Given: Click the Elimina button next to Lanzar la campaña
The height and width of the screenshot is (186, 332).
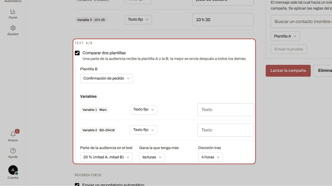Looking at the screenshot, I should coord(323,71).
